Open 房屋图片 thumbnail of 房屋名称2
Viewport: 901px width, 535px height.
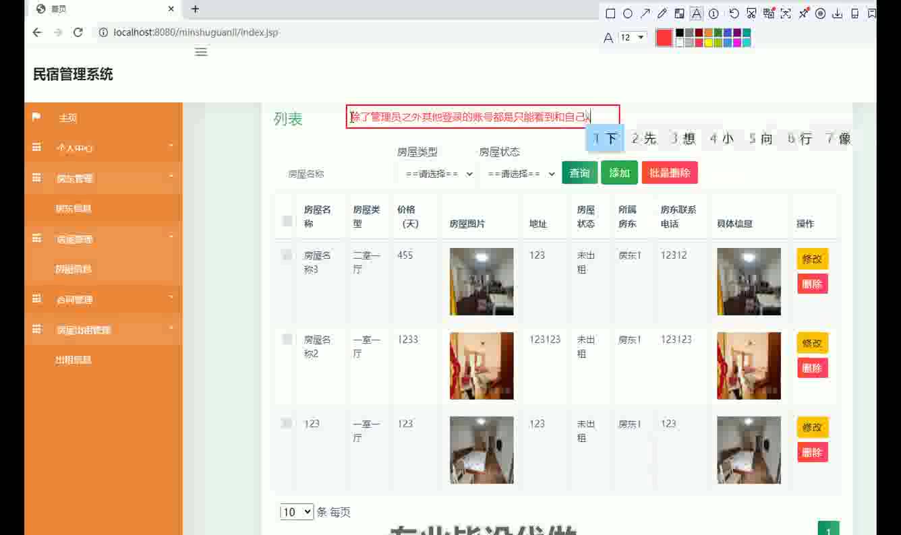click(x=482, y=366)
